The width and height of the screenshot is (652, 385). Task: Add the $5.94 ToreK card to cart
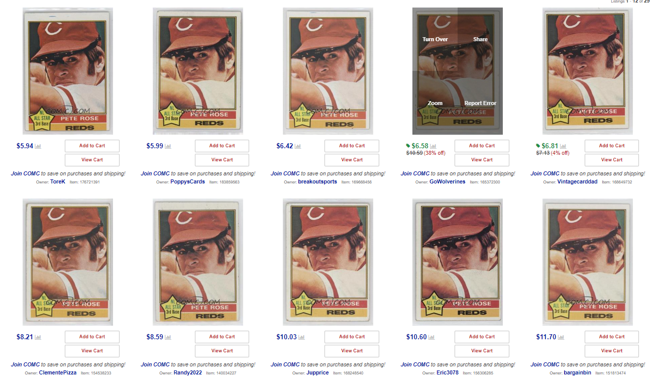click(x=92, y=146)
